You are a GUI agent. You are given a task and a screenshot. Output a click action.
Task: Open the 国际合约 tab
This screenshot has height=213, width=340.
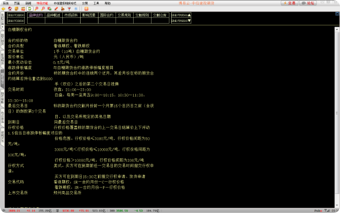[107, 15]
